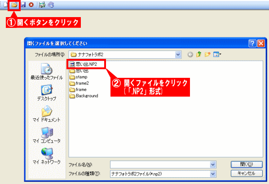Viewport: 269px width, 184px height.
Task: Expand the ファイルの場所 folder dropdown
Action: (x=178, y=54)
